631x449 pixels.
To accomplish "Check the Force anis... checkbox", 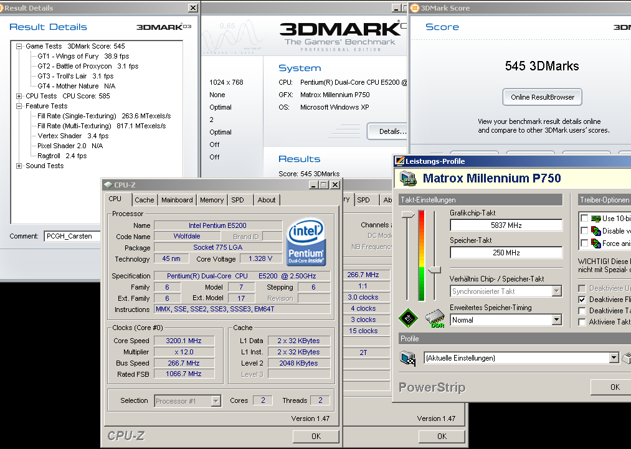I will coord(584,243).
